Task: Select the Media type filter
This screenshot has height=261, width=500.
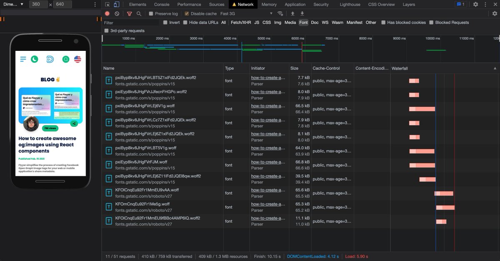Action: (290, 23)
